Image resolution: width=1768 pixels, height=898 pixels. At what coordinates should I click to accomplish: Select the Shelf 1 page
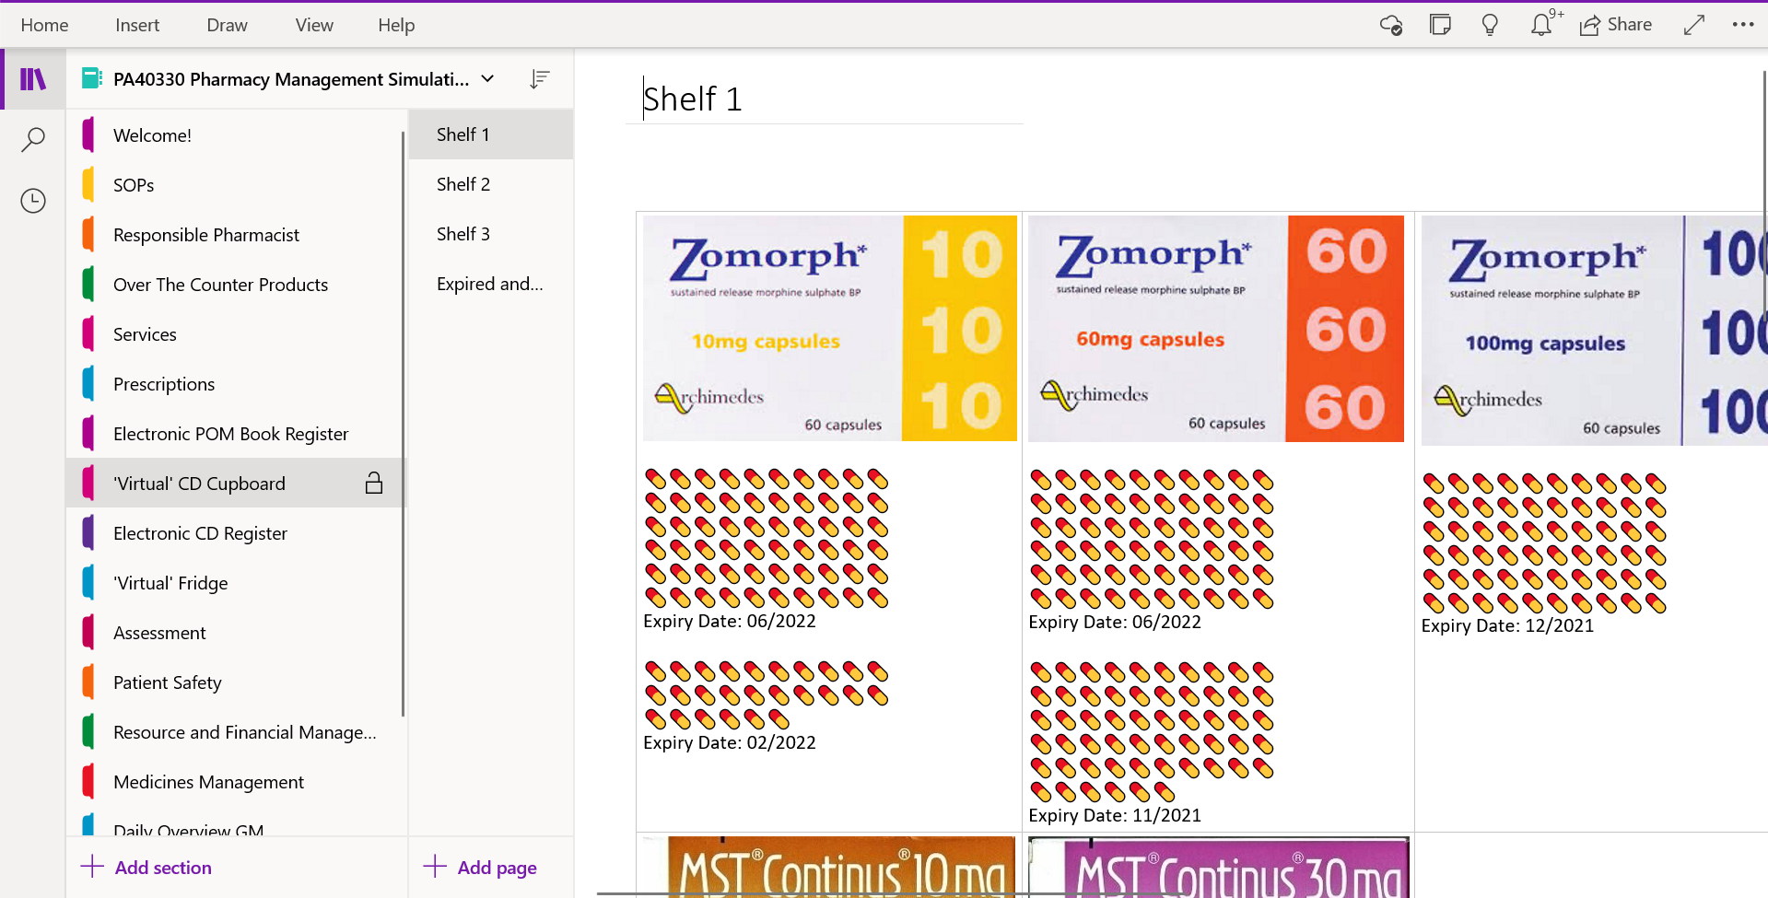tap(491, 134)
